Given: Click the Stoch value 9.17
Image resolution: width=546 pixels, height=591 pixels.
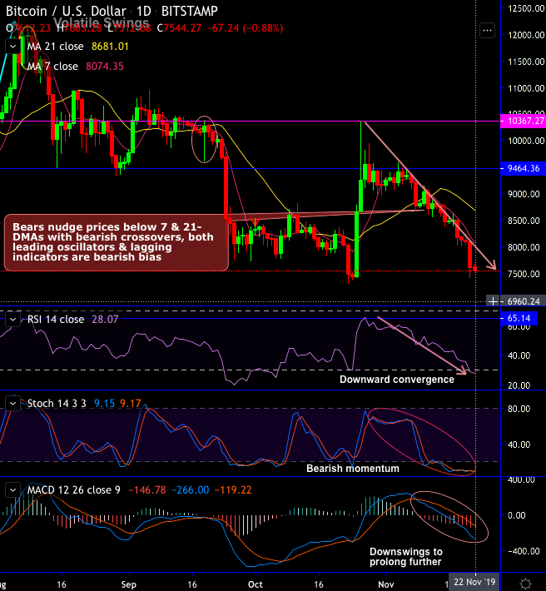Looking at the screenshot, I should (131, 404).
